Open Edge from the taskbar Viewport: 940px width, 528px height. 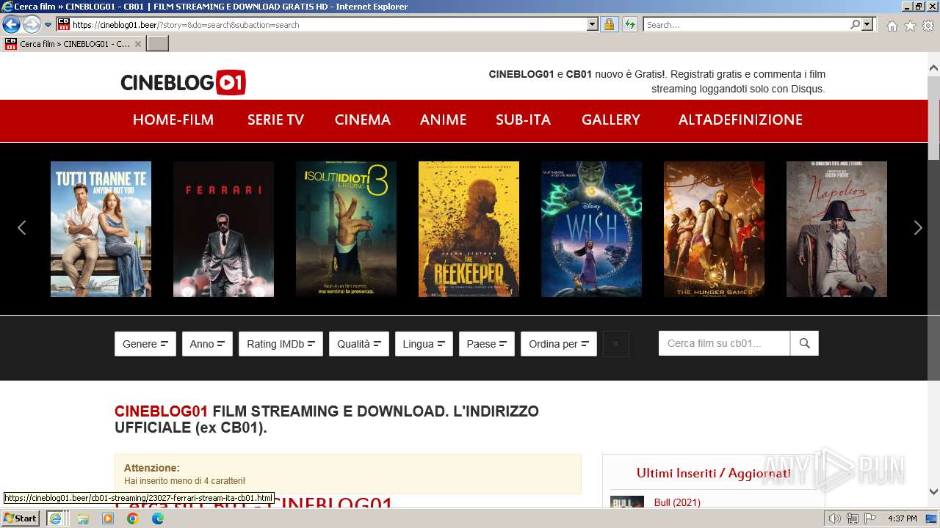click(158, 518)
